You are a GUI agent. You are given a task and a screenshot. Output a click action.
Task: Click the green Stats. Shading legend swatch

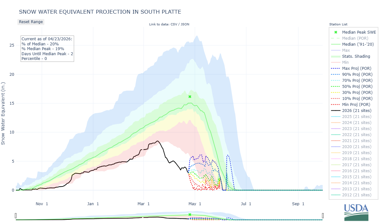(x=335, y=56)
